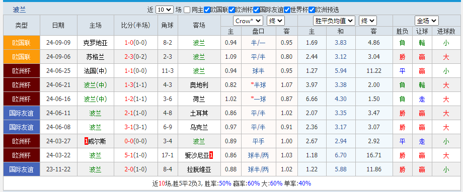
Task: Open the 终 dropdown next to Crow*
Action: [x=275, y=21]
